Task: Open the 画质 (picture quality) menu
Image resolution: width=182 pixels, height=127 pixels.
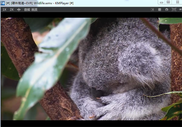Action: click(x=35, y=9)
